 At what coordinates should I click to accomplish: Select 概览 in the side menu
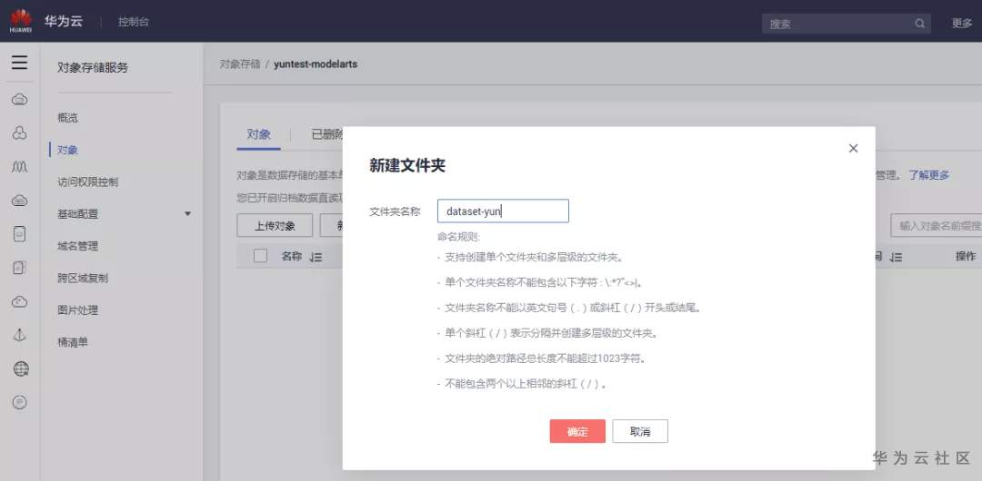[67, 118]
